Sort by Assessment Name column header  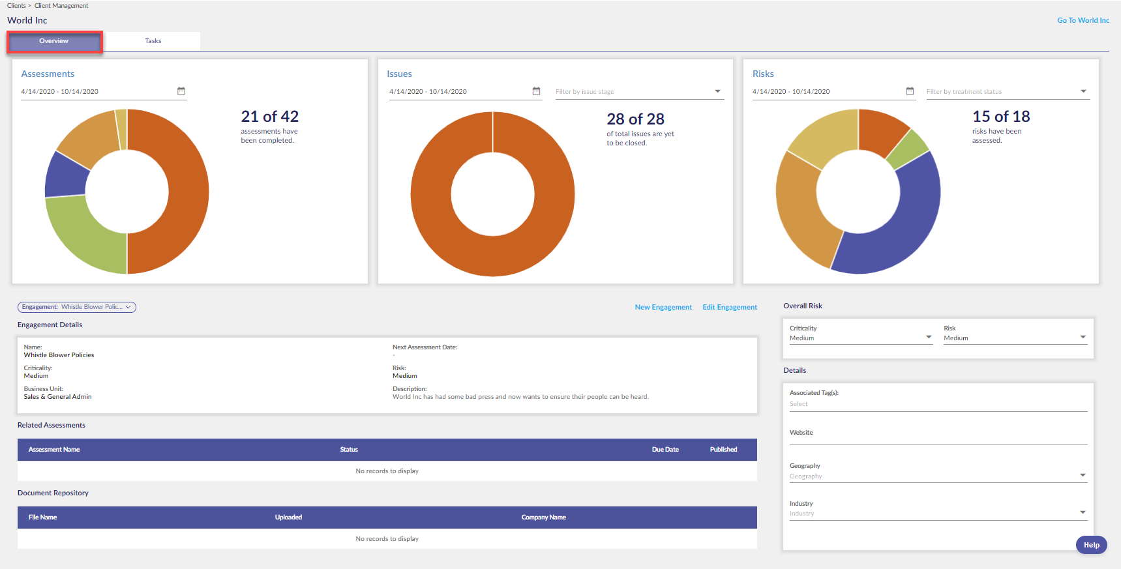click(54, 450)
